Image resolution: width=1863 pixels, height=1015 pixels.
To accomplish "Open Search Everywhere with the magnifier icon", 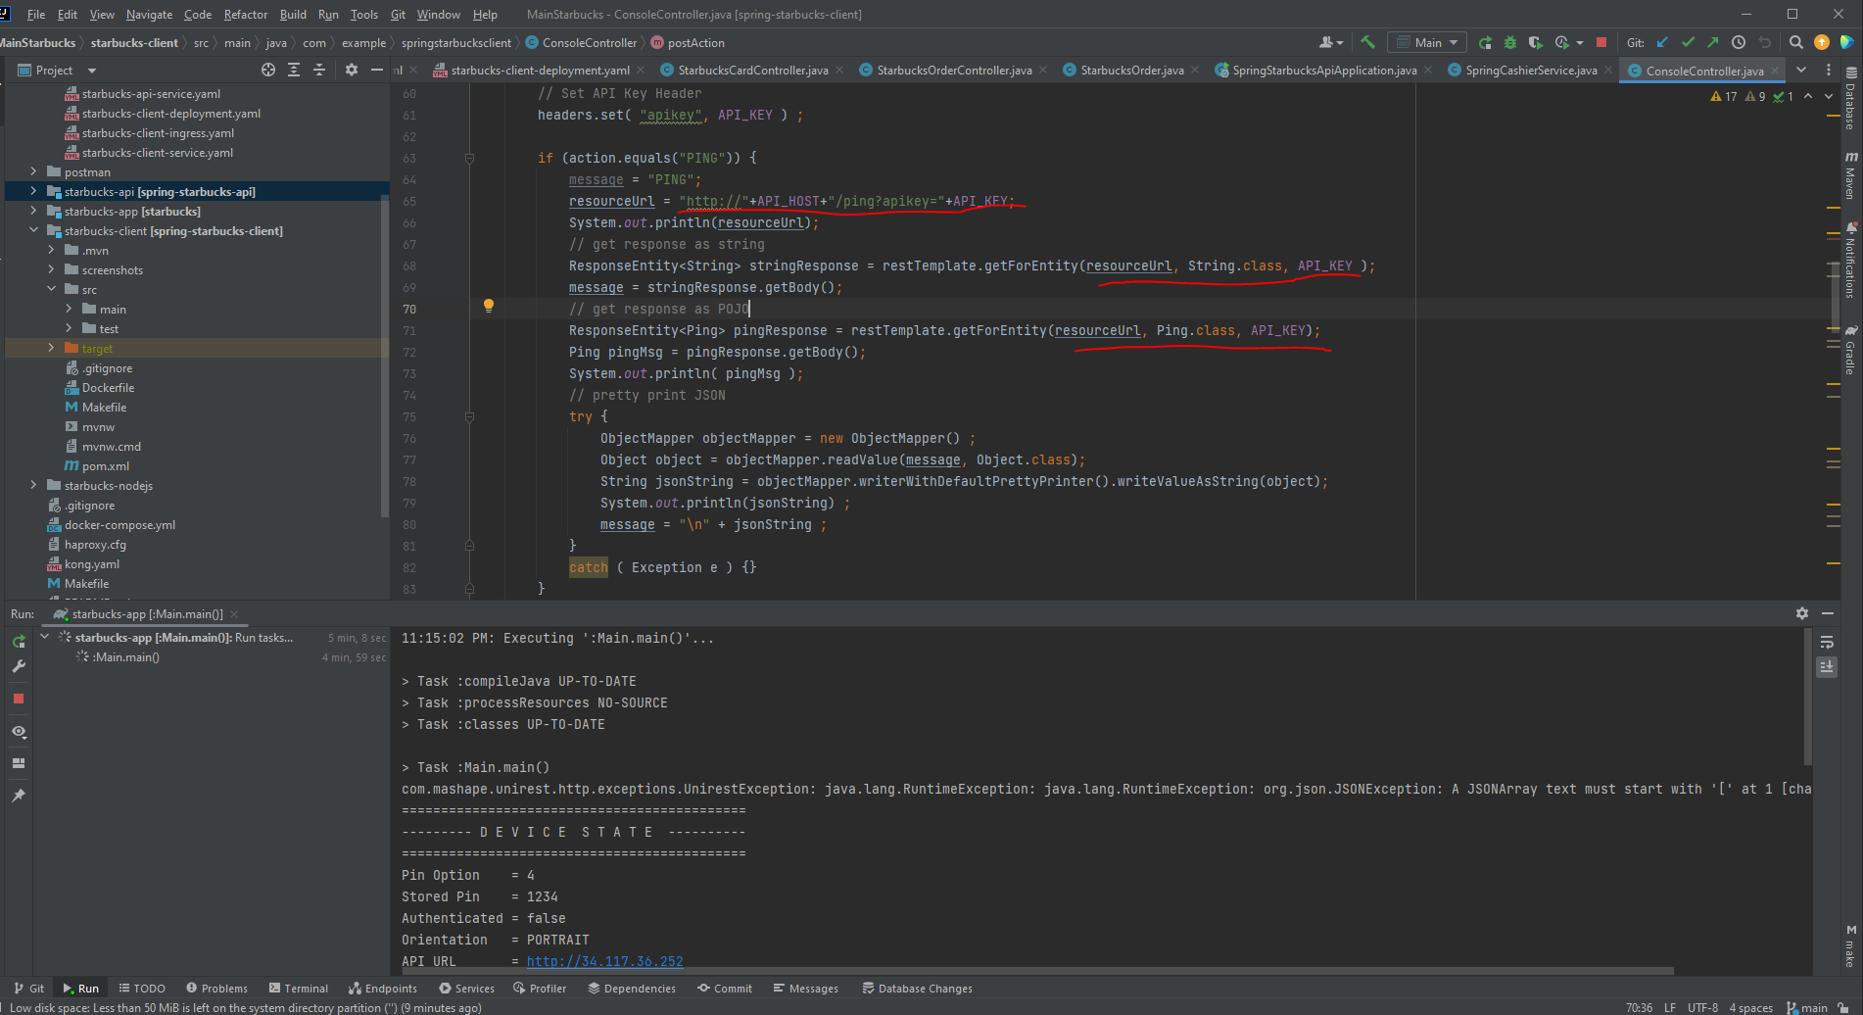I will (1795, 42).
